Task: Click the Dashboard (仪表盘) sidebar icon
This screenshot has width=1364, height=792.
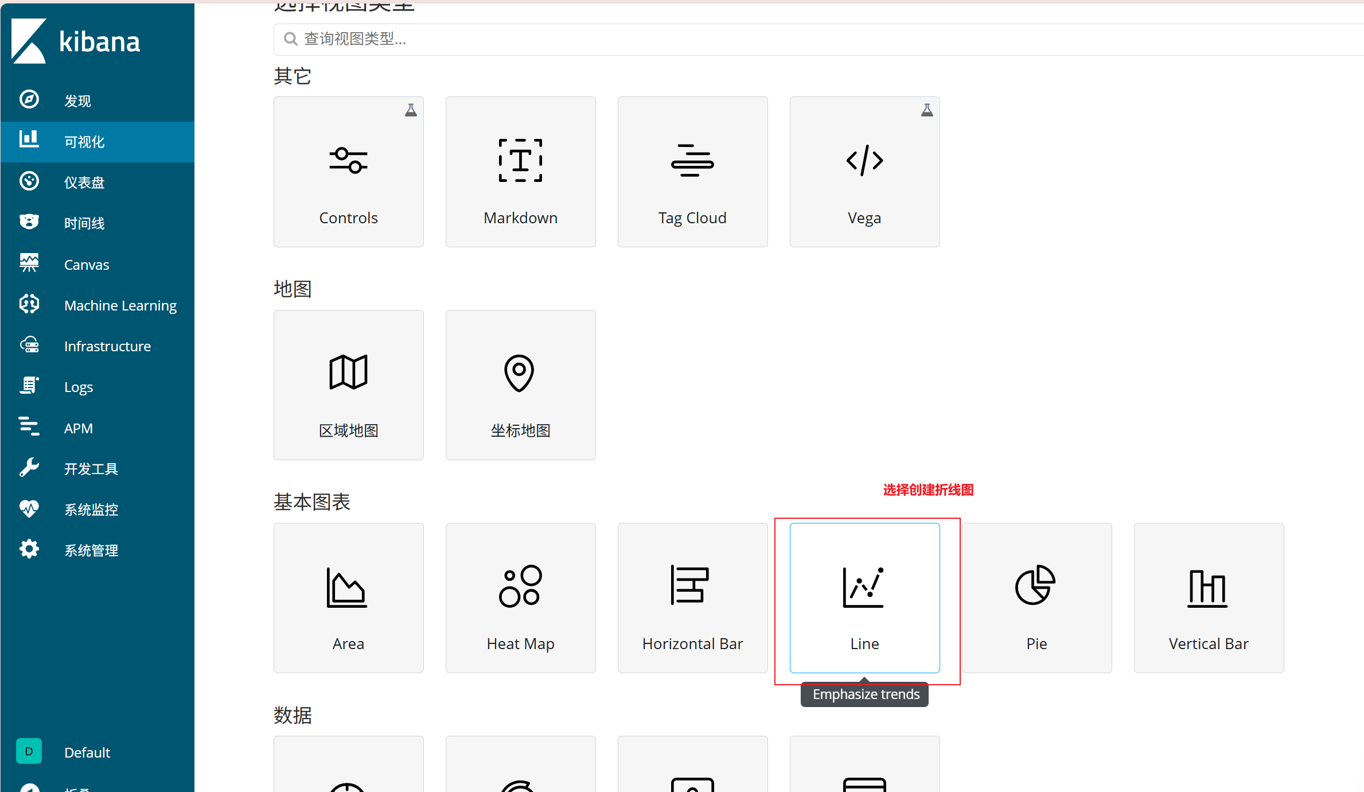Action: point(29,181)
